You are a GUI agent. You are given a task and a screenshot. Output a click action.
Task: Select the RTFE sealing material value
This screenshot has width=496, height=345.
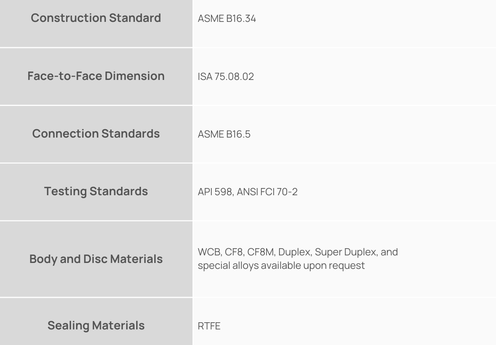click(x=209, y=326)
